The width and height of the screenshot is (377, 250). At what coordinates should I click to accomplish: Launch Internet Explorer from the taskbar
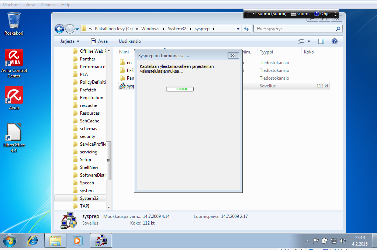point(33,241)
